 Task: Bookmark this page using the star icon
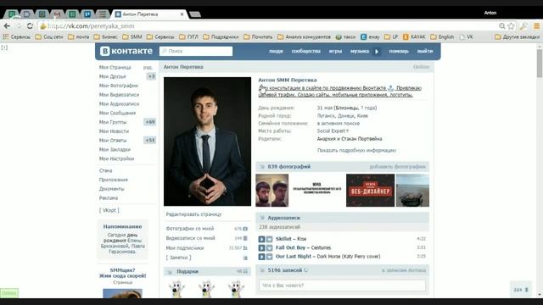point(511,26)
